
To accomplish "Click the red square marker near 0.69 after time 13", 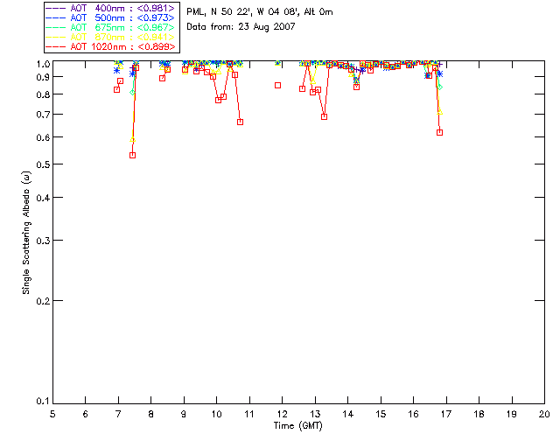I will click(324, 117).
